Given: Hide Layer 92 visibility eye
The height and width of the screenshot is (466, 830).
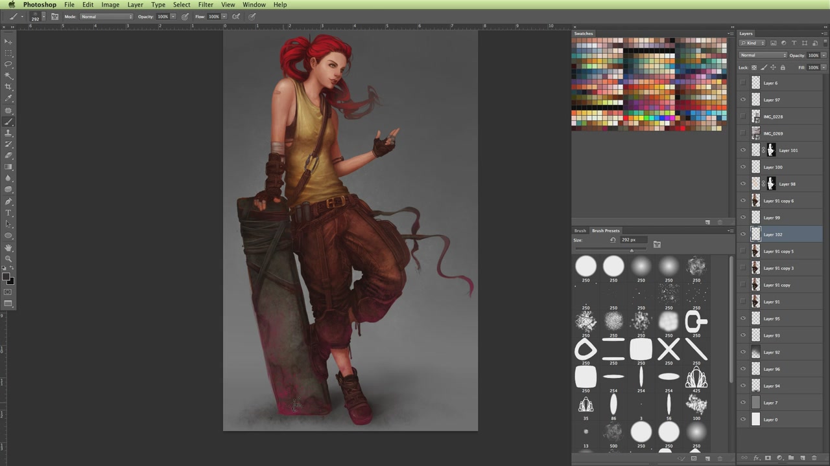Looking at the screenshot, I should click(743, 352).
